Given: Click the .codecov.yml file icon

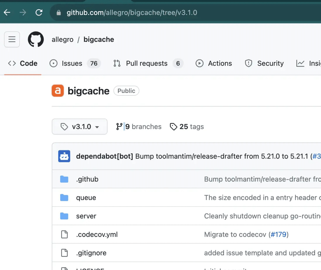Looking at the screenshot, I should [64, 234].
